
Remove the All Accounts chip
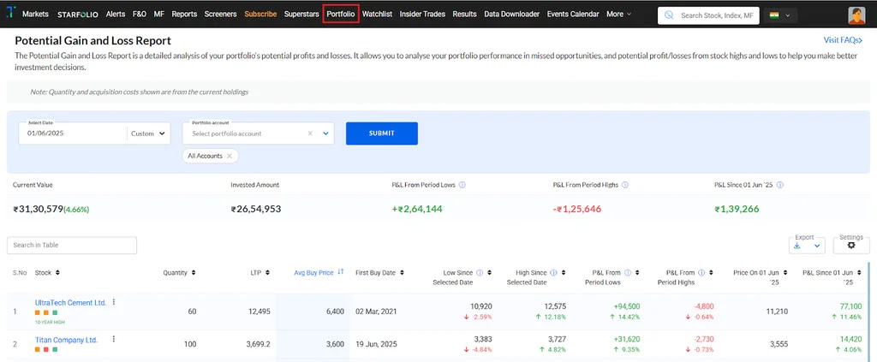pyautogui.click(x=229, y=157)
